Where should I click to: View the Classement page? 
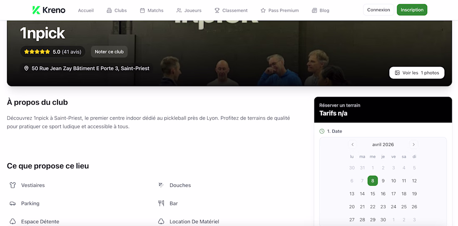(231, 10)
